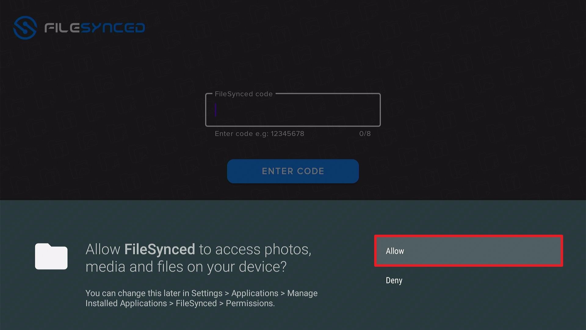Screen dimensions: 586x330
Task: Click the folder icon in permission dialog
Action: (x=51, y=256)
